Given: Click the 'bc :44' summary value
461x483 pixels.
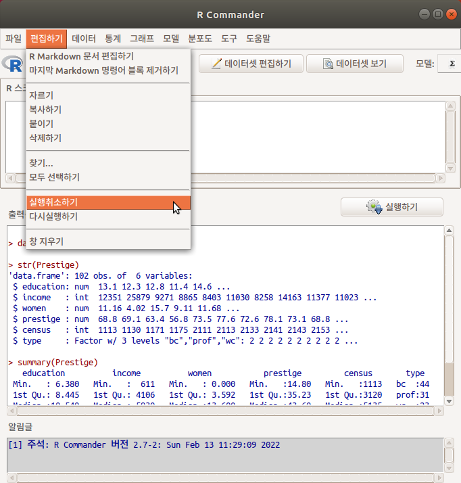Looking at the screenshot, I should pyautogui.click(x=412, y=384).
